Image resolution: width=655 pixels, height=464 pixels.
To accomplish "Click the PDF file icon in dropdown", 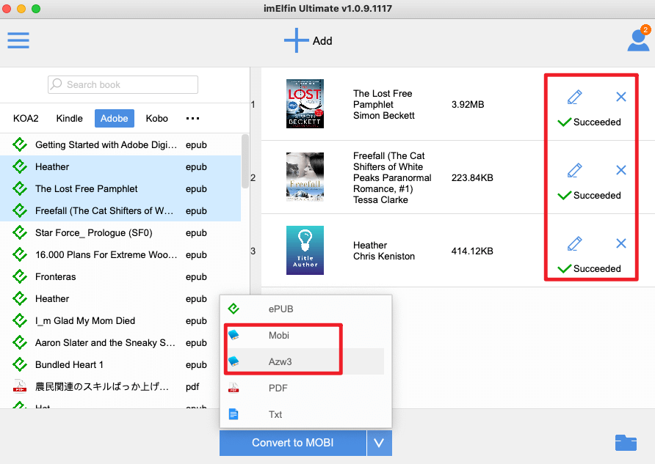I will pyautogui.click(x=234, y=388).
